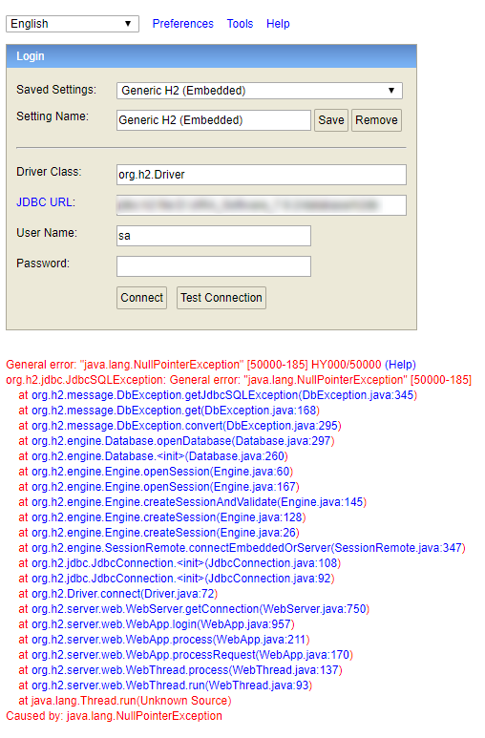Open the Help link at top
Image resolution: width=485 pixels, height=738 pixels.
tap(278, 24)
